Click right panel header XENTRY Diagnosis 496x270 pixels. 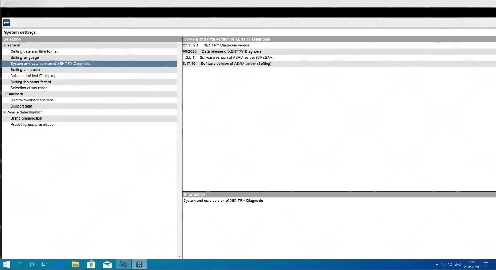coord(339,39)
